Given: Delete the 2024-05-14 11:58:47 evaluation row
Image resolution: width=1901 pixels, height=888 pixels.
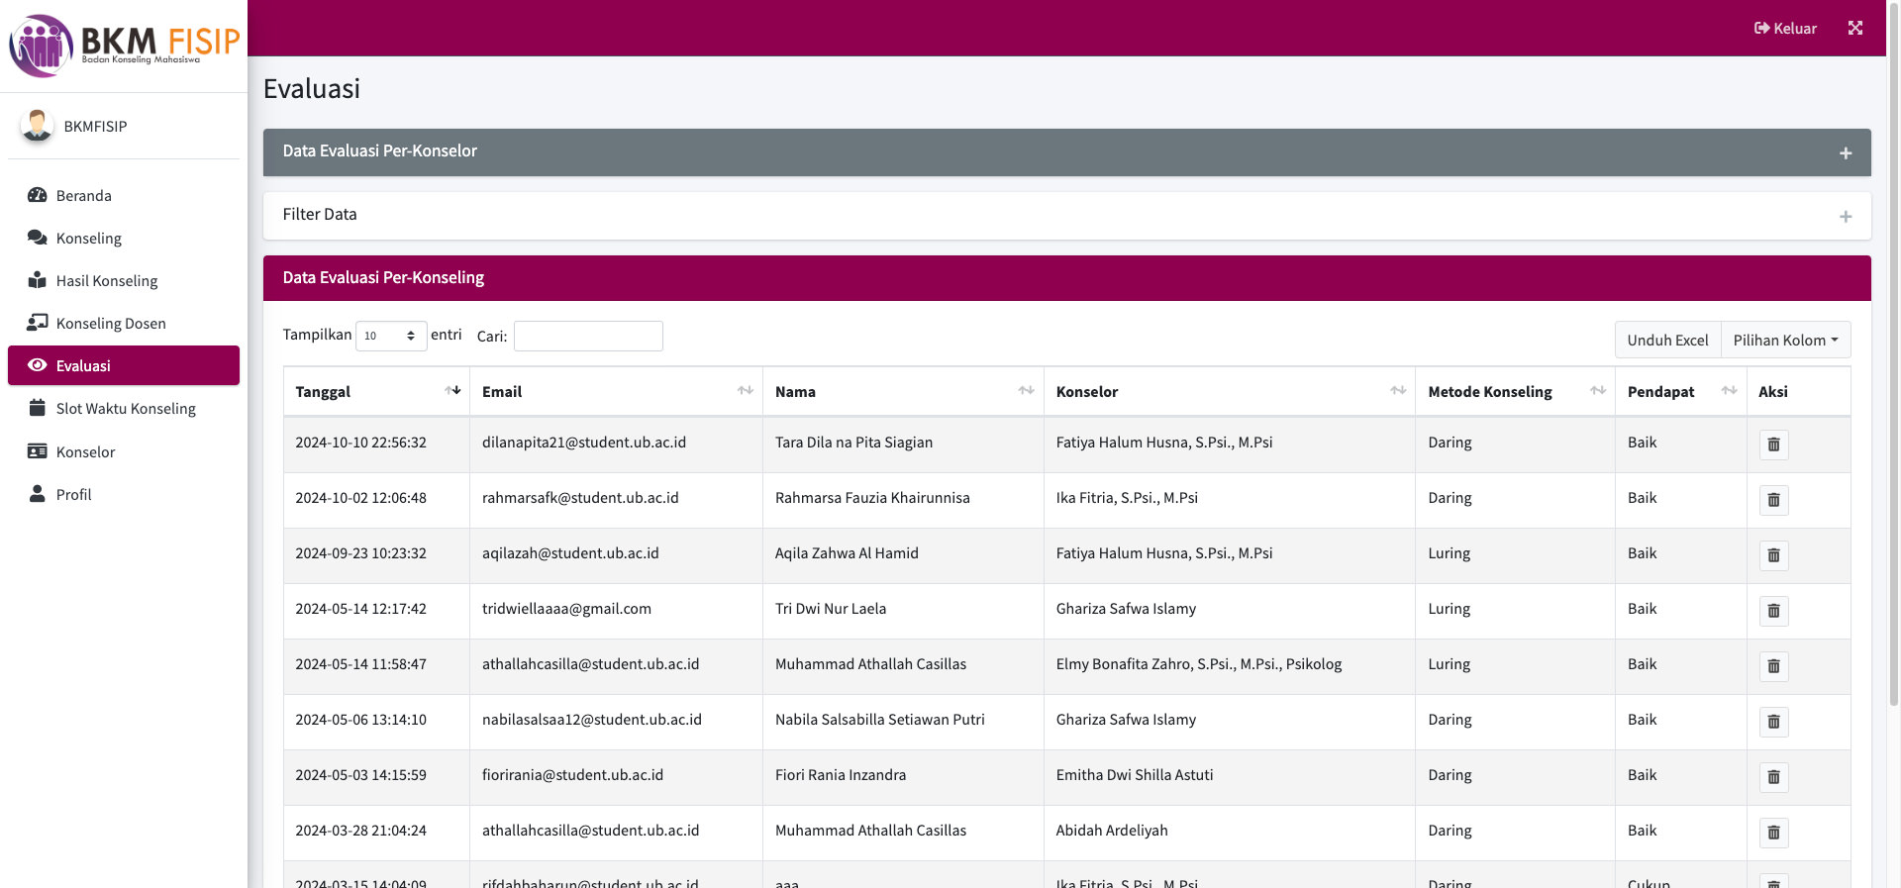Looking at the screenshot, I should [x=1773, y=666].
